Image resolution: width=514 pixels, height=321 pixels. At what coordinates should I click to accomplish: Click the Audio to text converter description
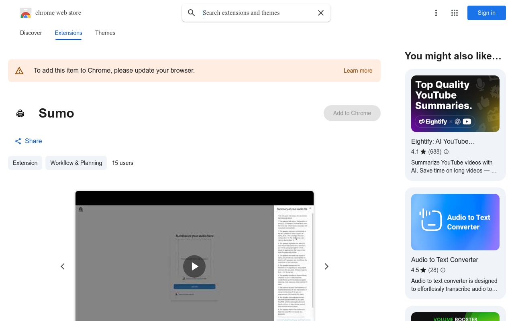pos(454,285)
